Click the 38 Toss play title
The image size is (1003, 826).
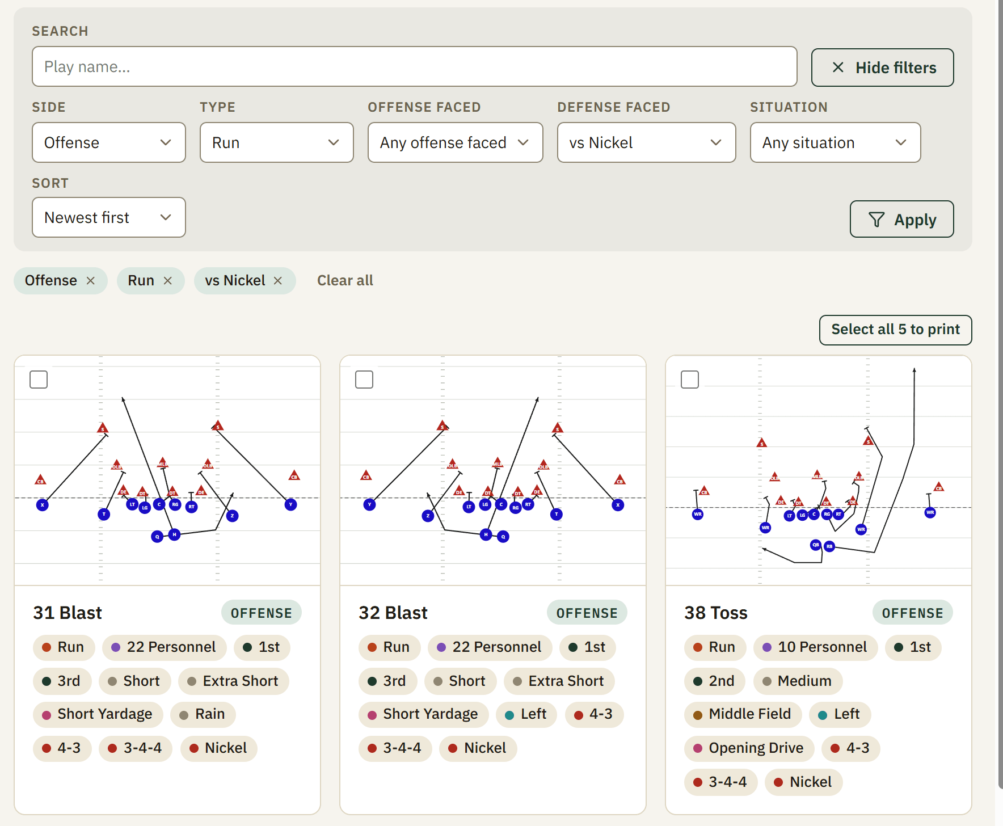coord(716,613)
